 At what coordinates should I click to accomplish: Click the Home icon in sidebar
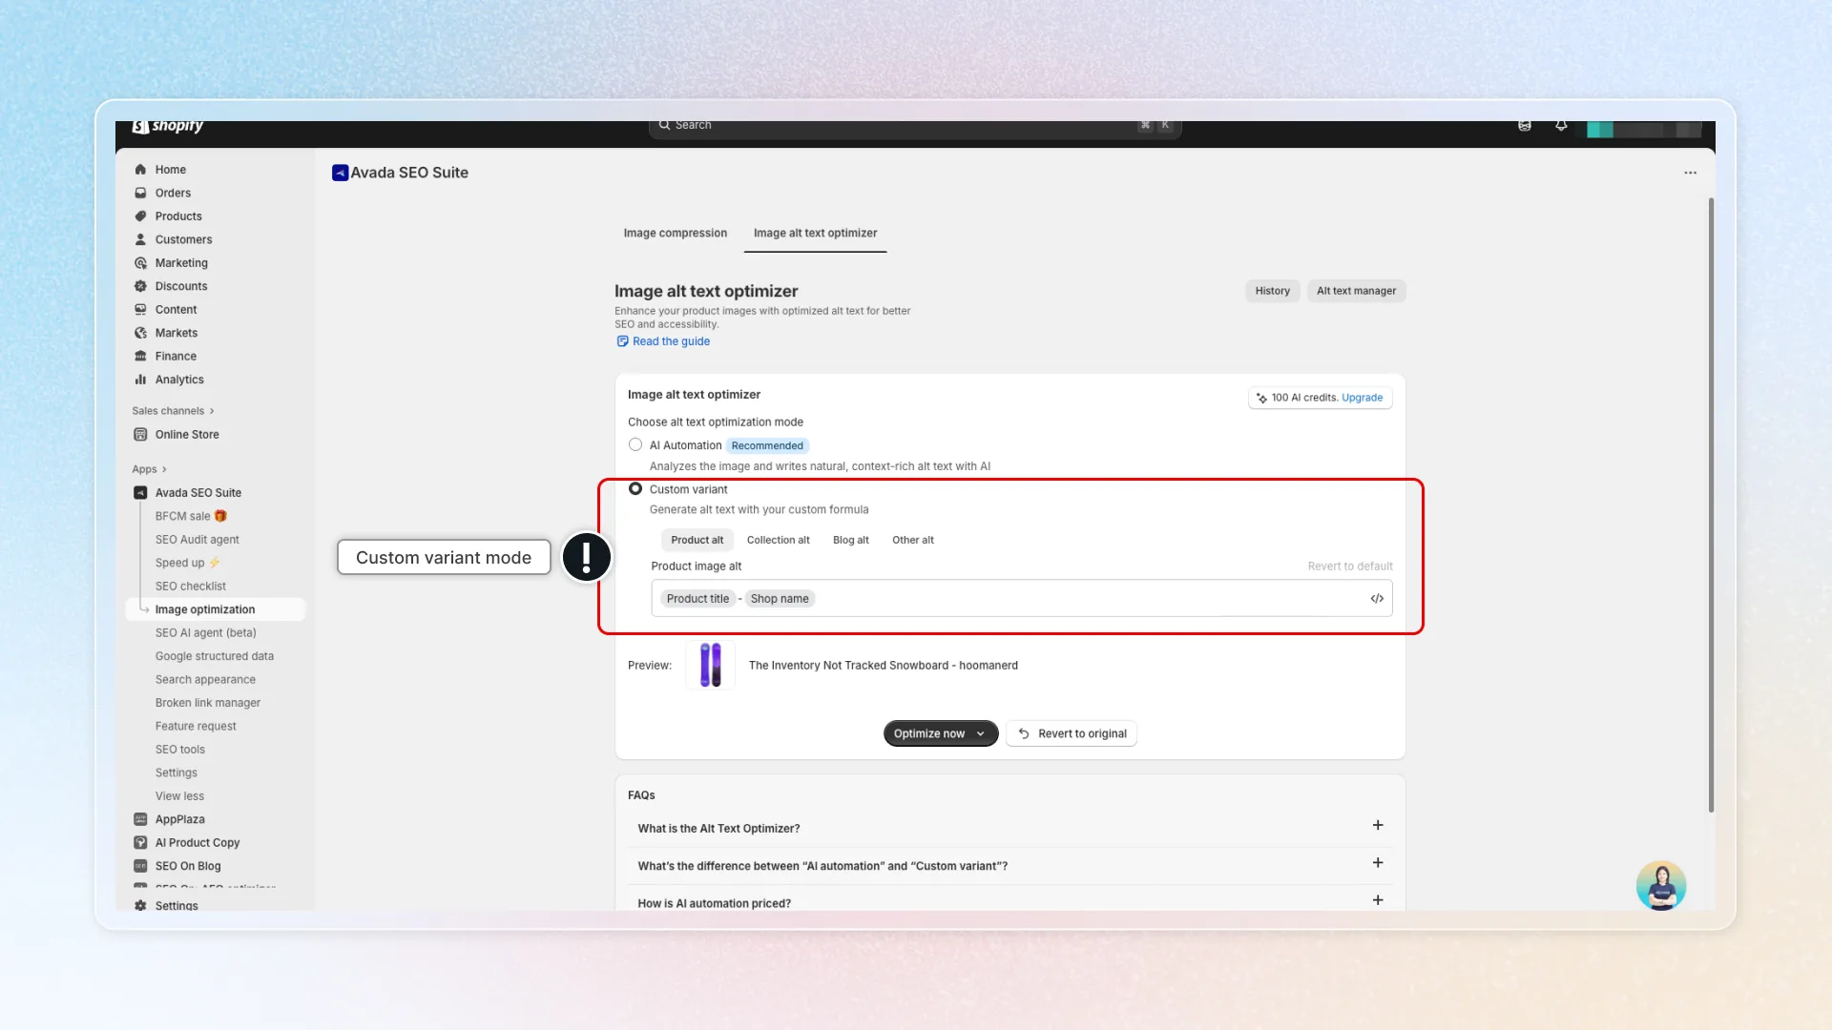click(x=140, y=170)
